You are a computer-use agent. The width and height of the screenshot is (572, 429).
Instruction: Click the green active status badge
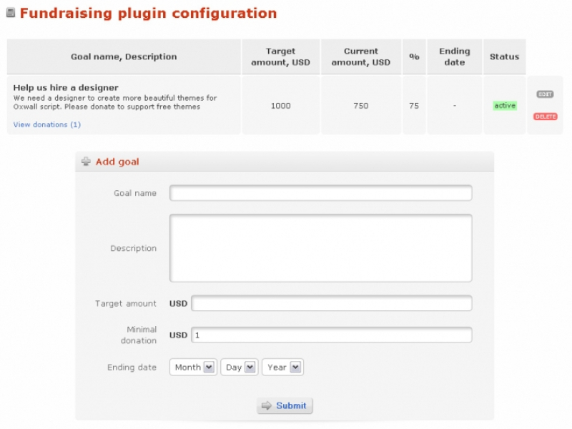coord(505,106)
